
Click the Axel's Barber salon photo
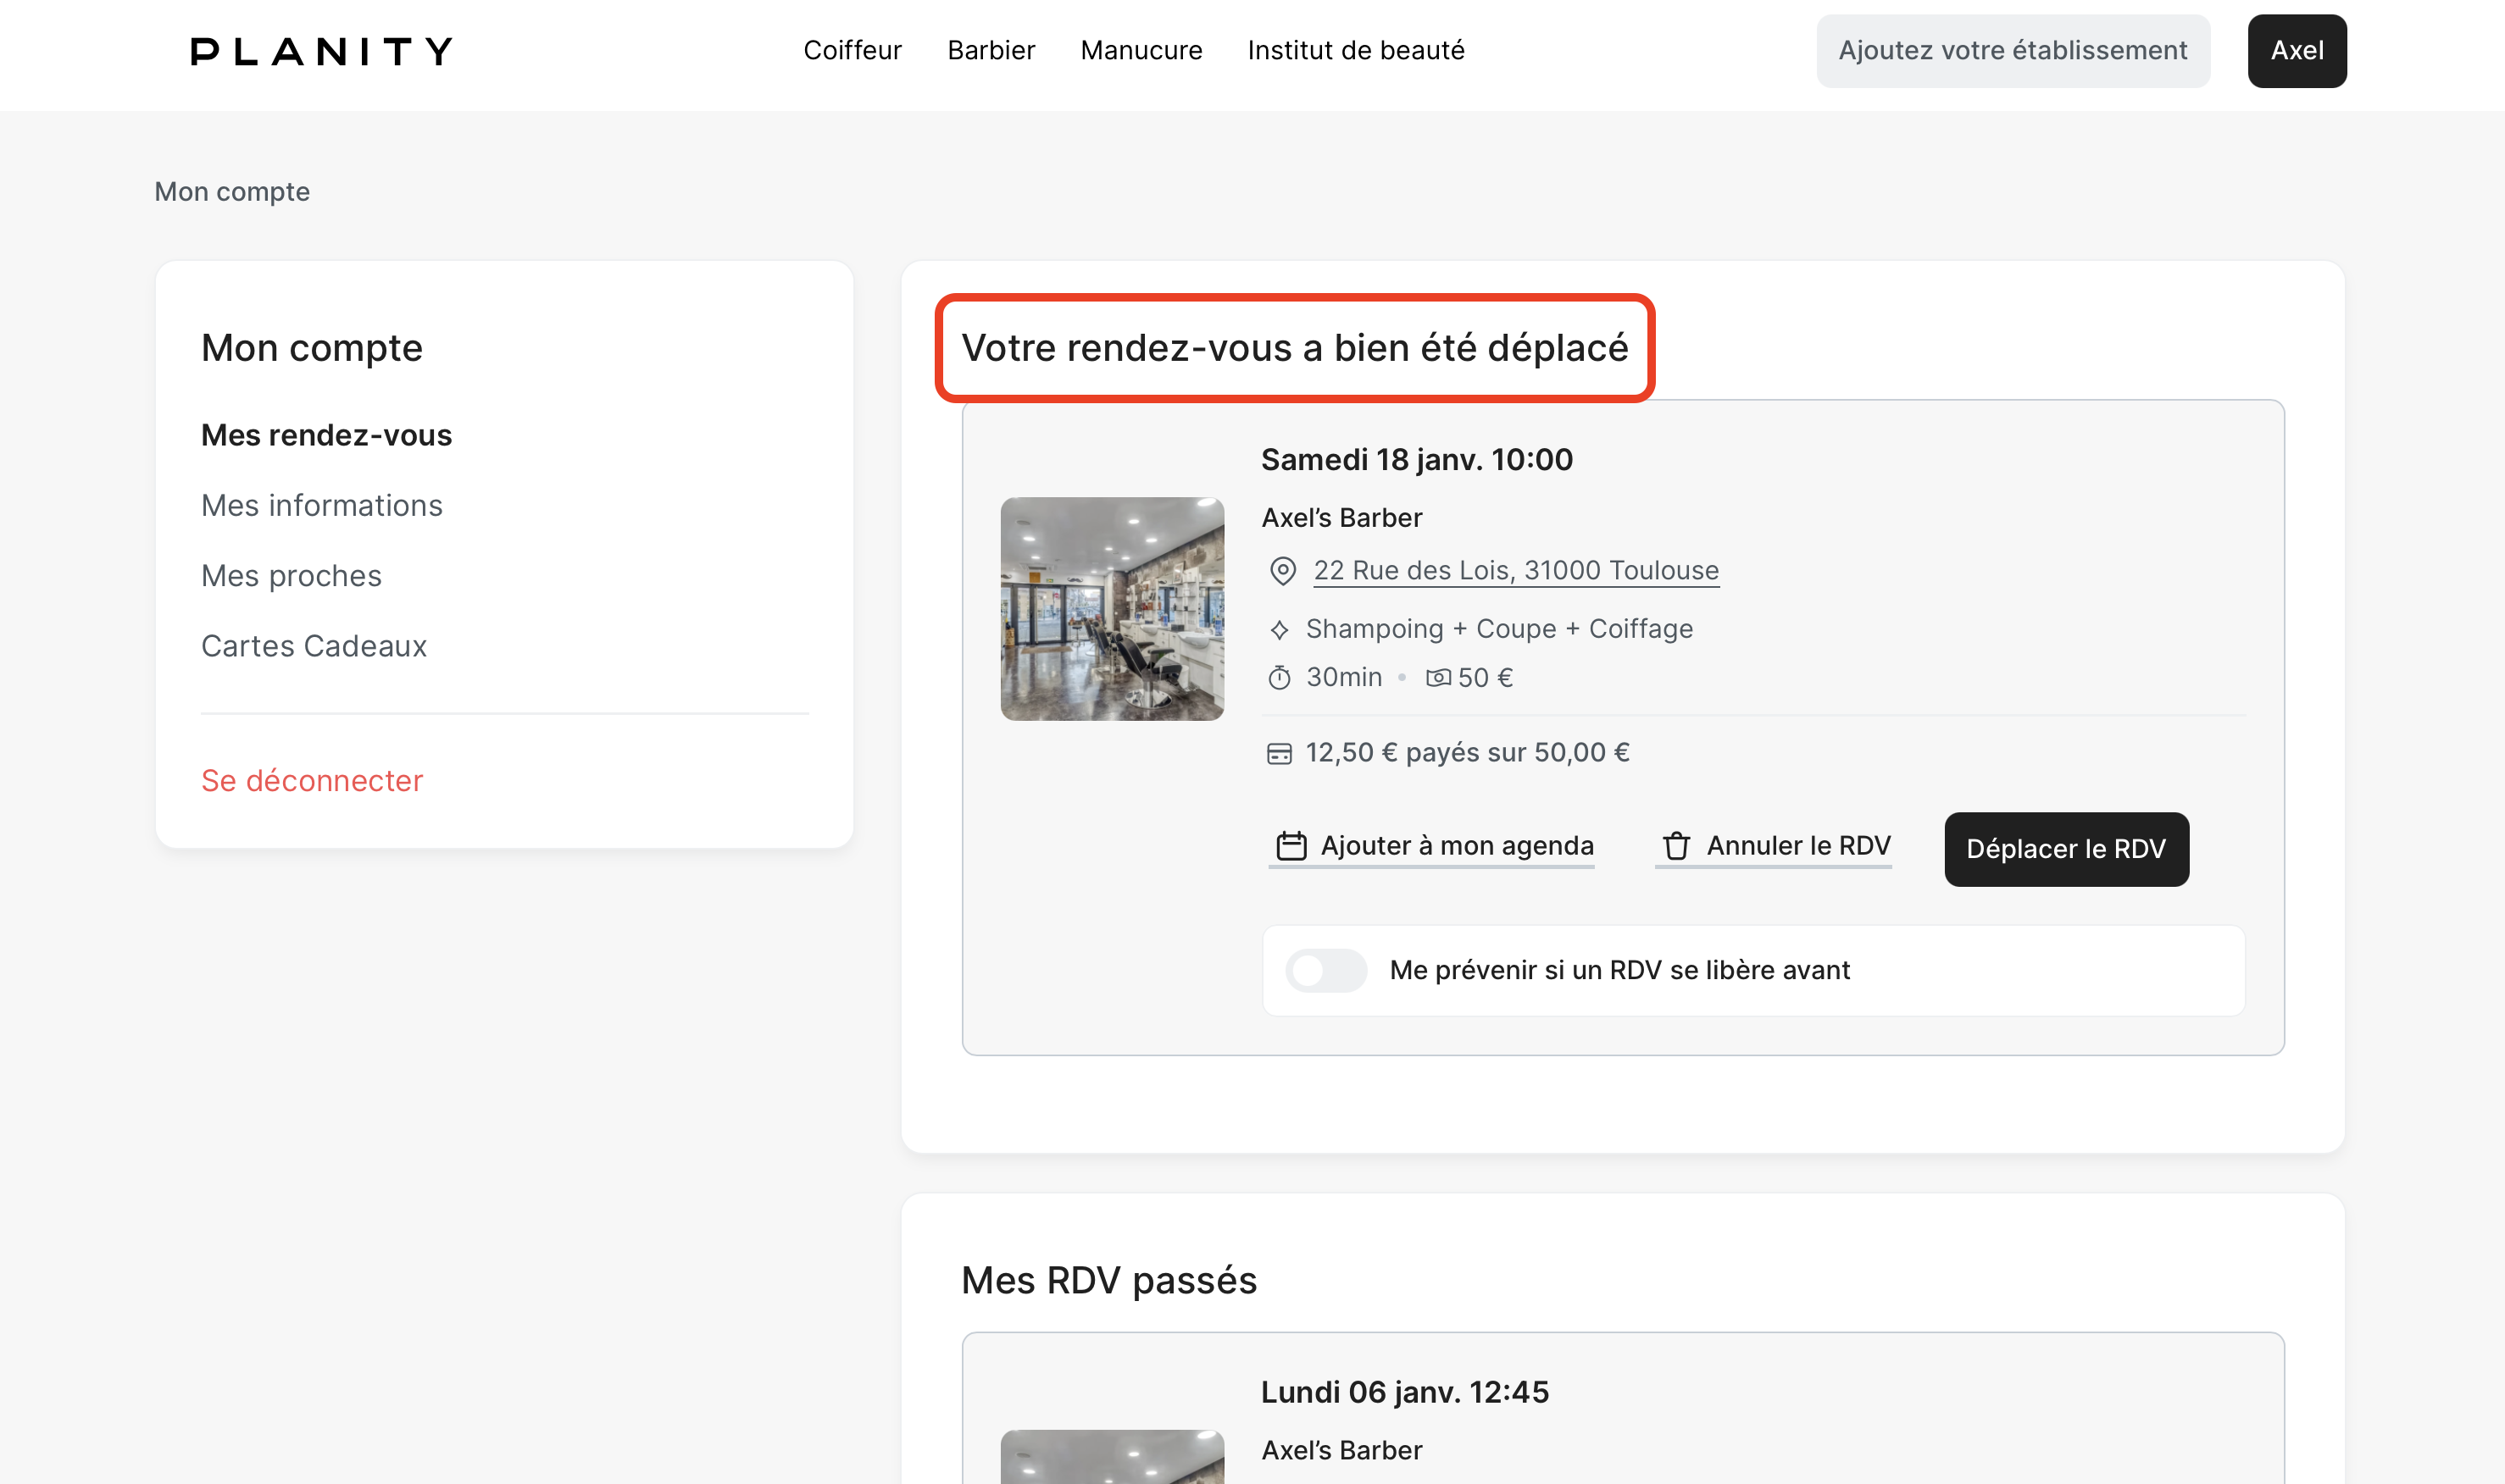point(1112,609)
